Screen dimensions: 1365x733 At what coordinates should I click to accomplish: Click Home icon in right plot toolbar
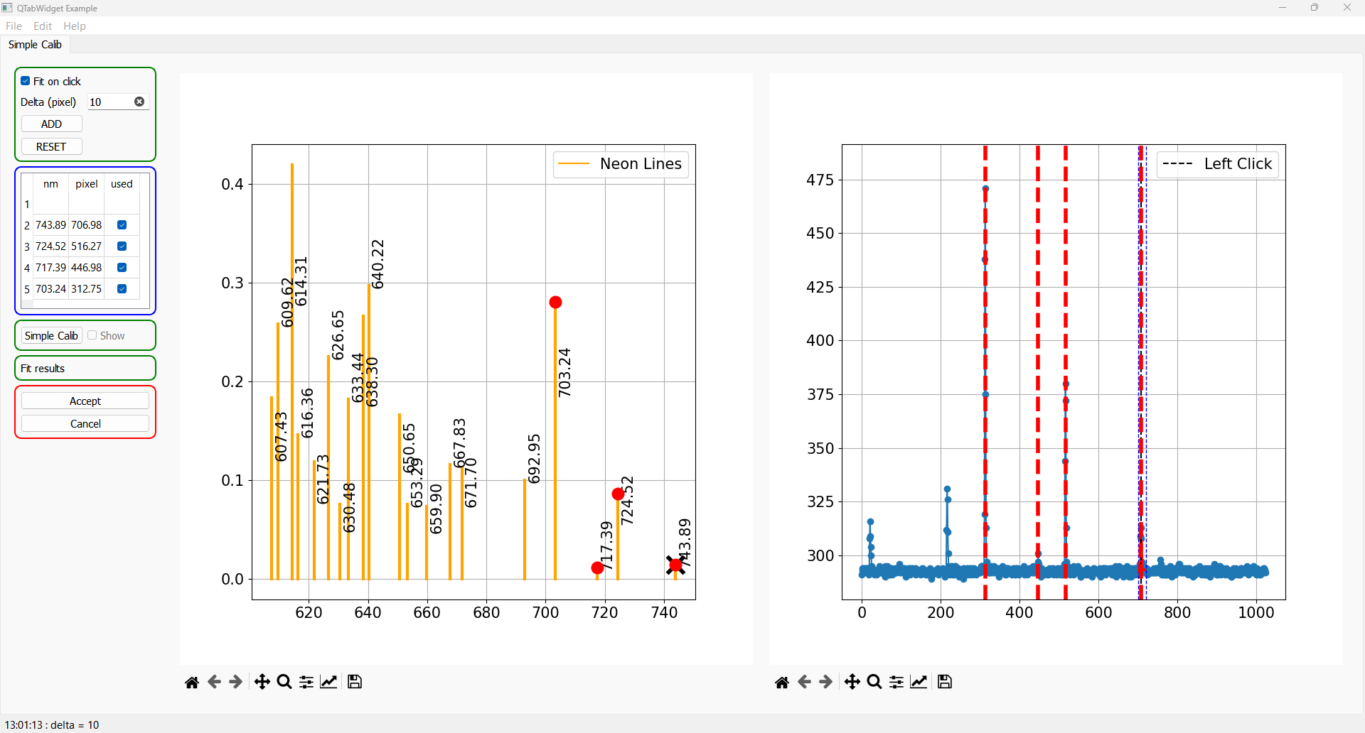click(782, 683)
